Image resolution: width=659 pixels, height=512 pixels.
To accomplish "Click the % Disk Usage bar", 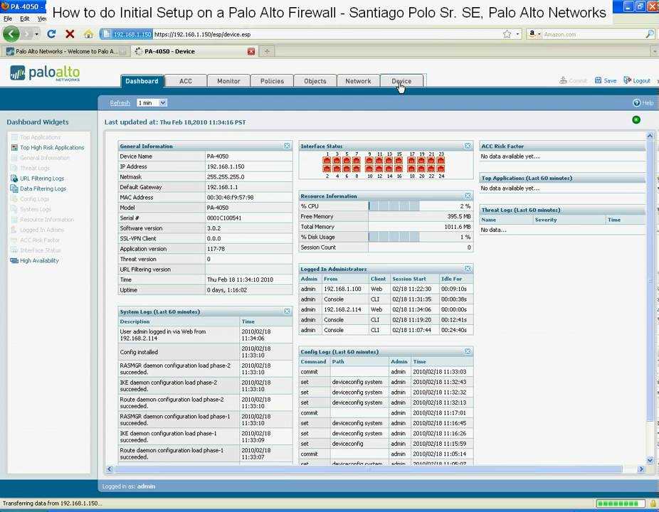I will [394, 237].
